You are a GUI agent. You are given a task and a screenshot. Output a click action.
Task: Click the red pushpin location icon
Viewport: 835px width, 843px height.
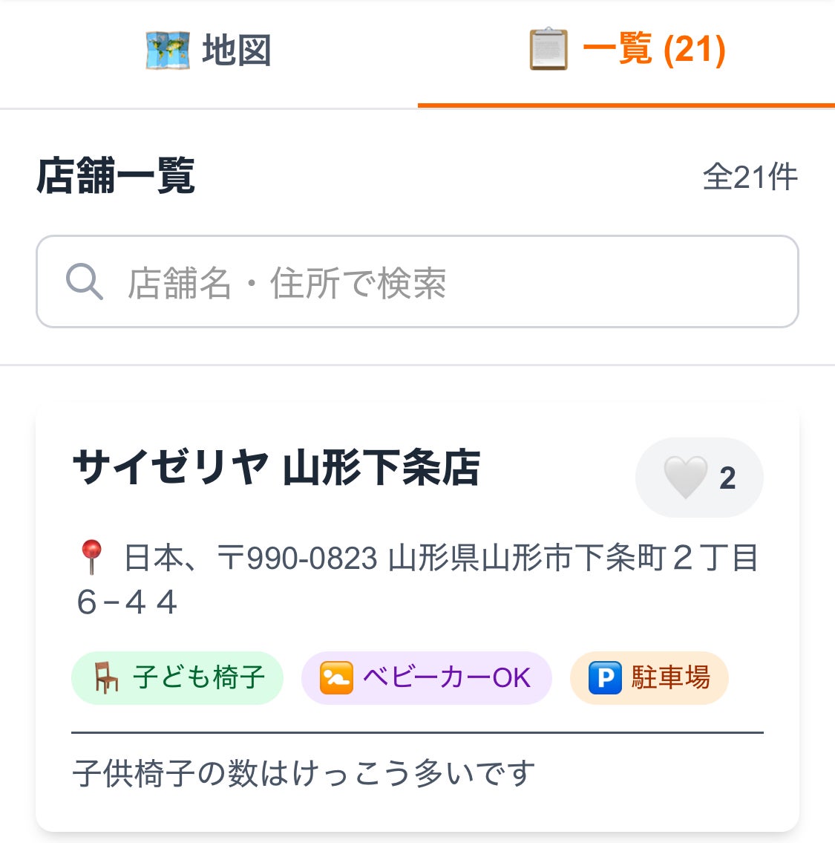coord(91,558)
